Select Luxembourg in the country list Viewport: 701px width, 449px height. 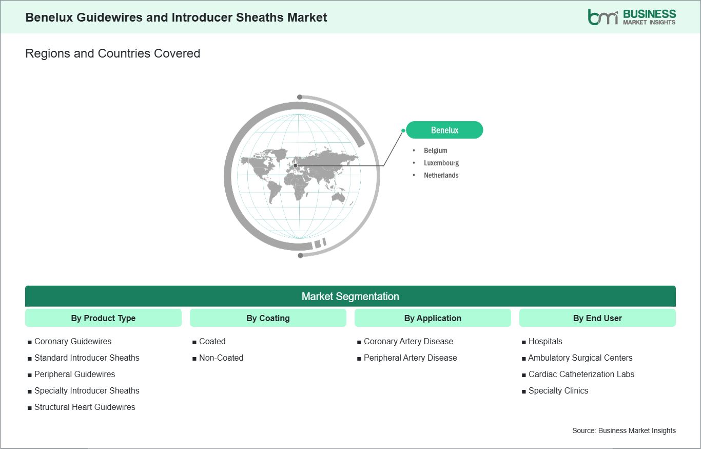[441, 163]
